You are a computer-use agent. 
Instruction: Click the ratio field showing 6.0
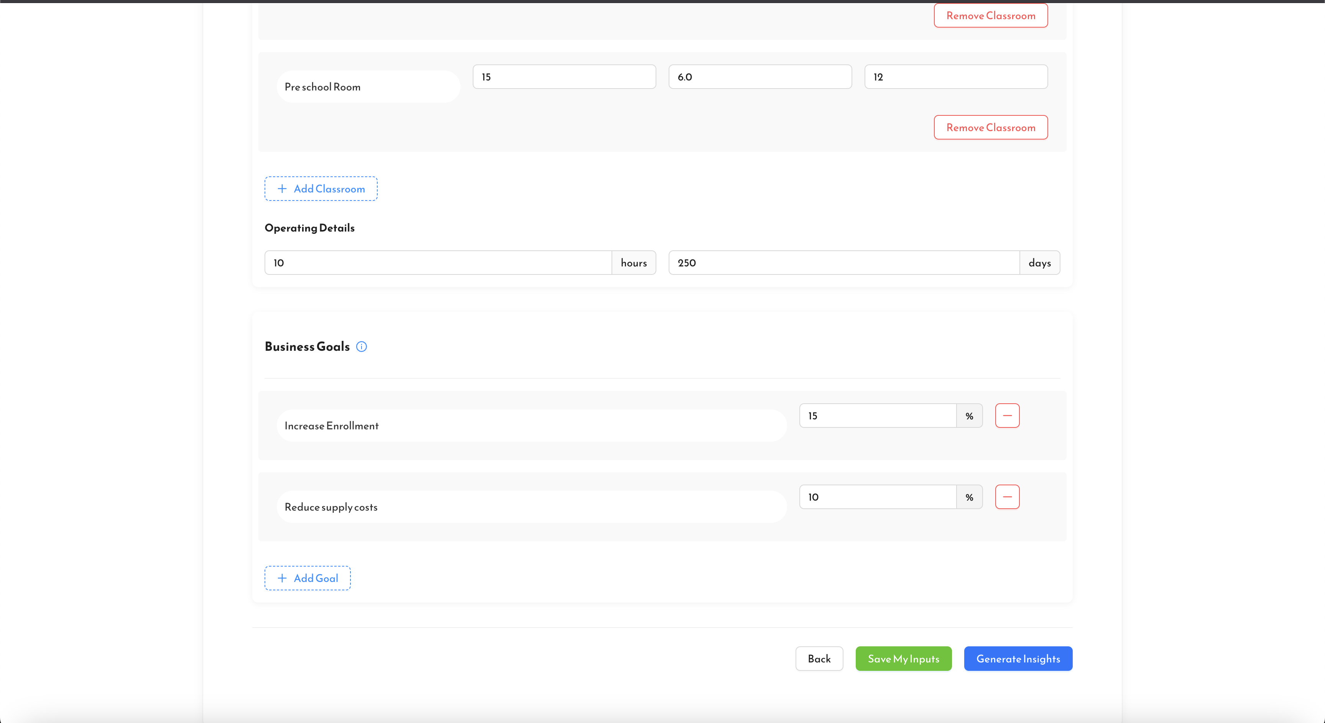tap(760, 76)
